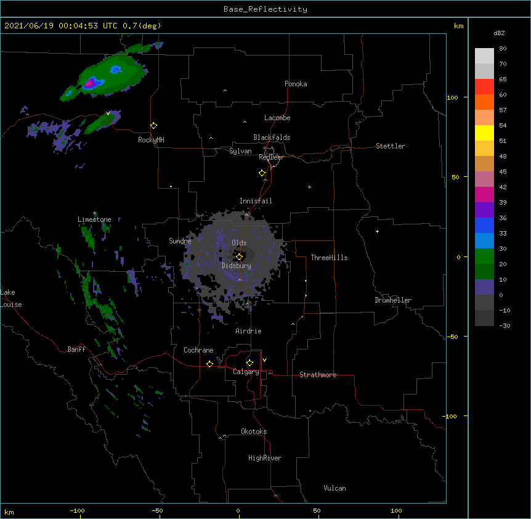Click the light blue 30–33 dBZ legend swatch

click(484, 241)
